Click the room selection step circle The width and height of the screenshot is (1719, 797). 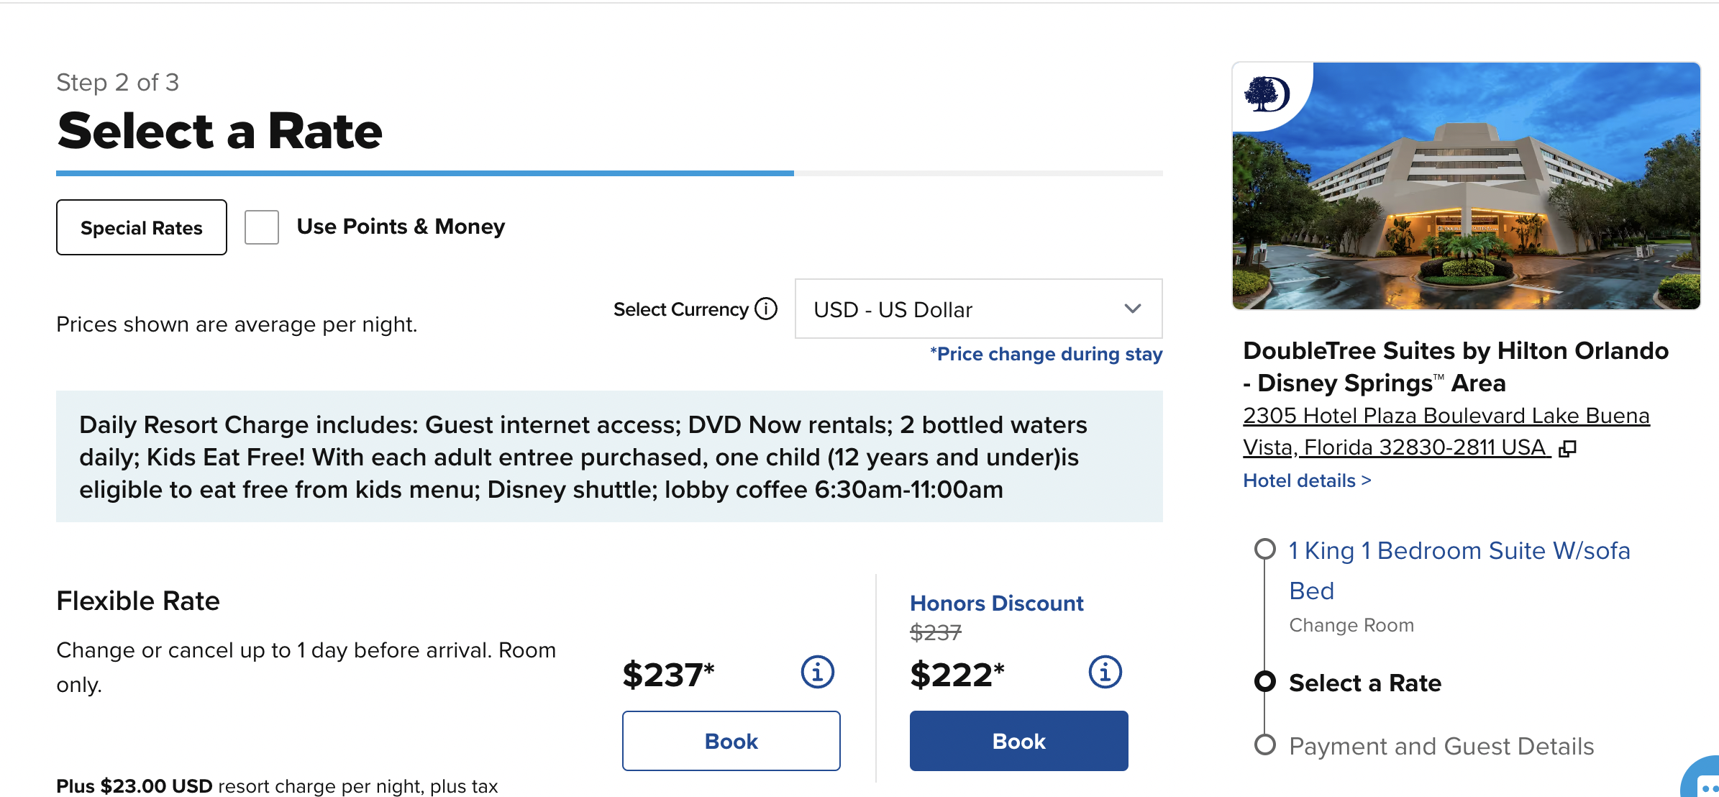point(1264,550)
